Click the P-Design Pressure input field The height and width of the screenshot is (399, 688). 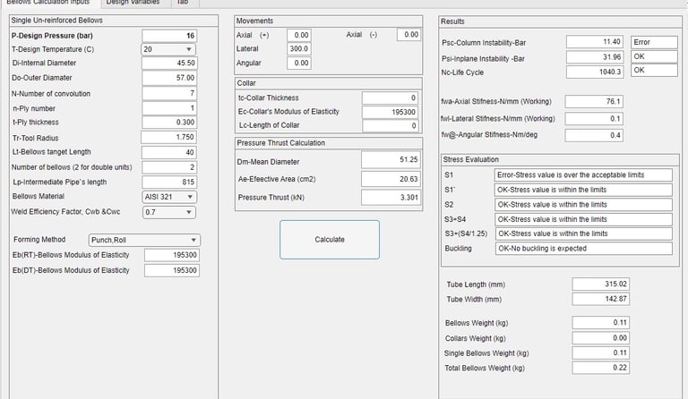[x=169, y=36]
